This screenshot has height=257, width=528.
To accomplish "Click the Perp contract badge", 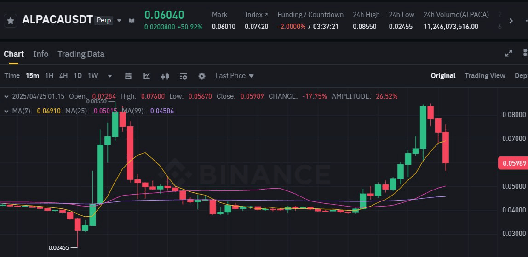I will [x=104, y=20].
